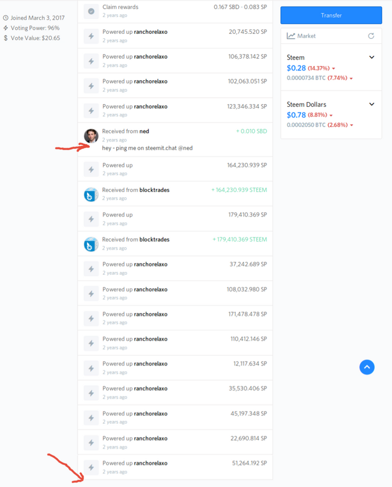
Task: Expand the Steem Dollars price details
Action: tap(372, 104)
